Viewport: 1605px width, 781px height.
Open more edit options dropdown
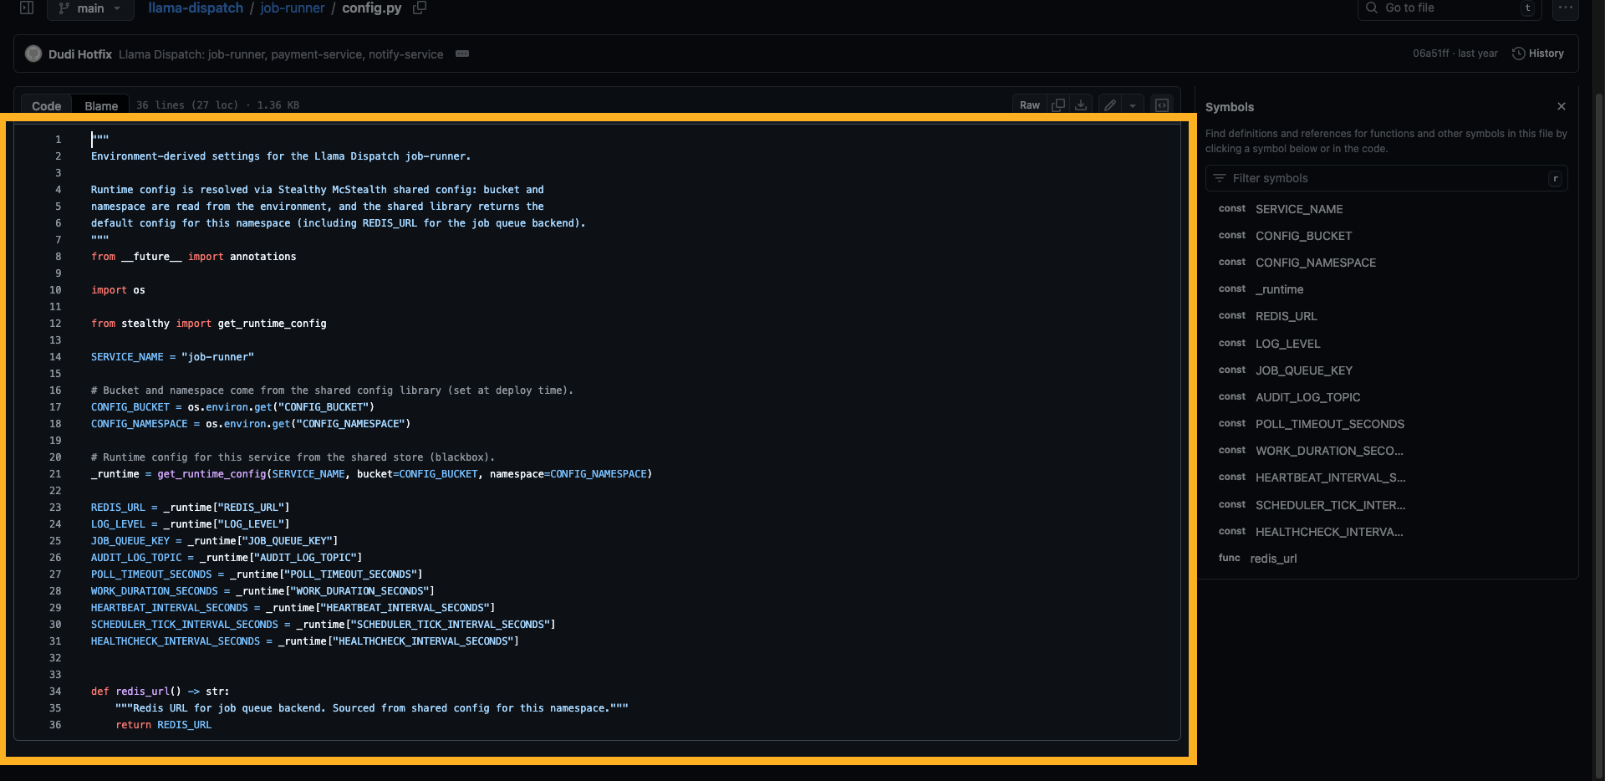(x=1133, y=105)
